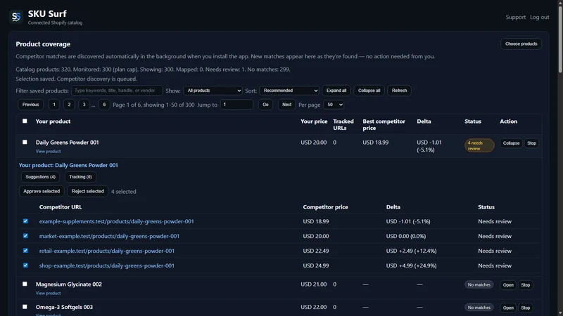Go to page 3 in pagination

[84, 105]
